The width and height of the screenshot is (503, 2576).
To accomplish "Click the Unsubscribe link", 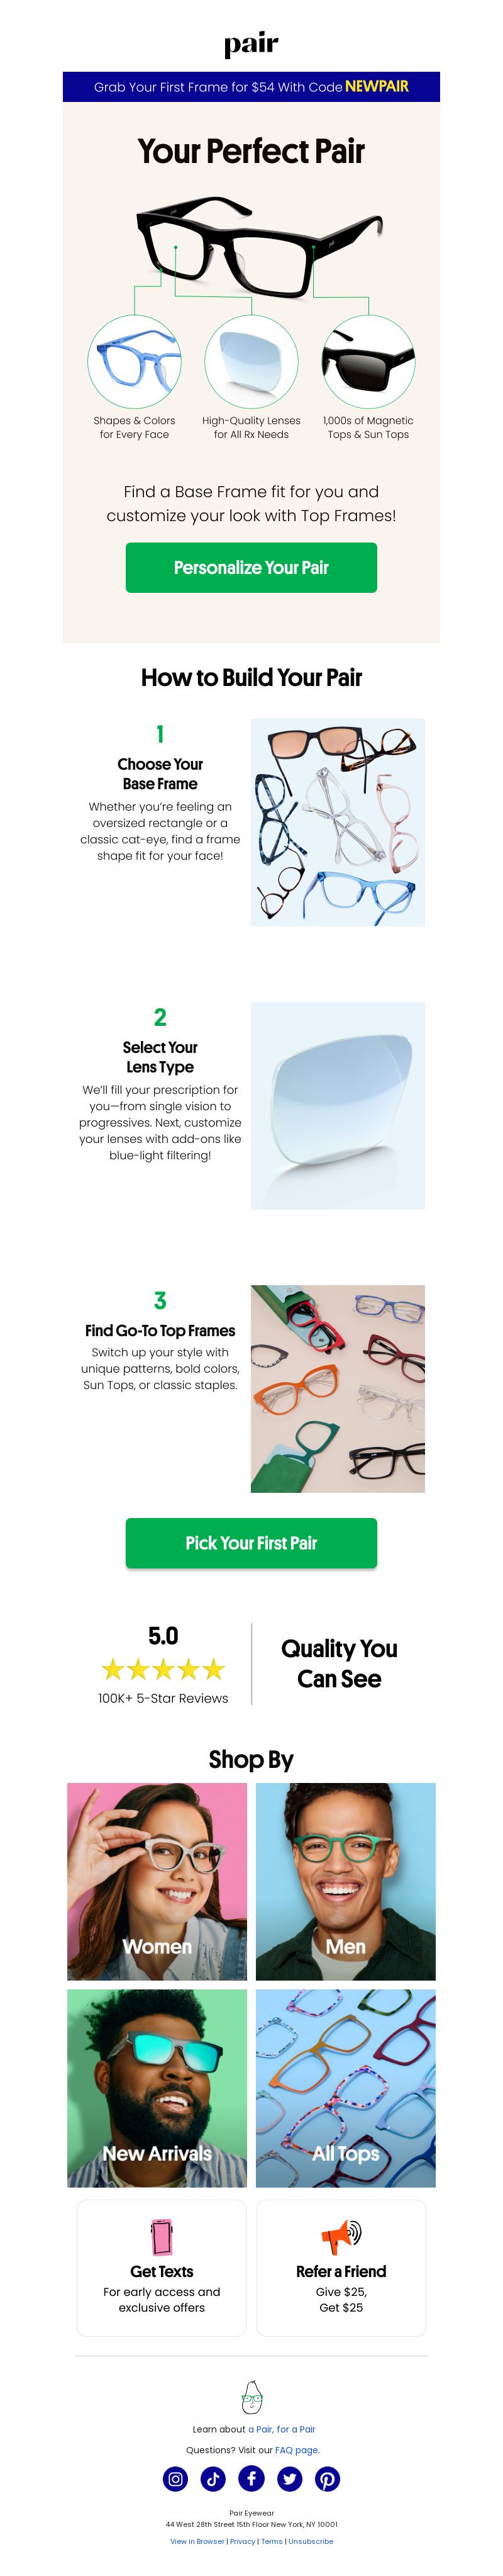I will [311, 2541].
